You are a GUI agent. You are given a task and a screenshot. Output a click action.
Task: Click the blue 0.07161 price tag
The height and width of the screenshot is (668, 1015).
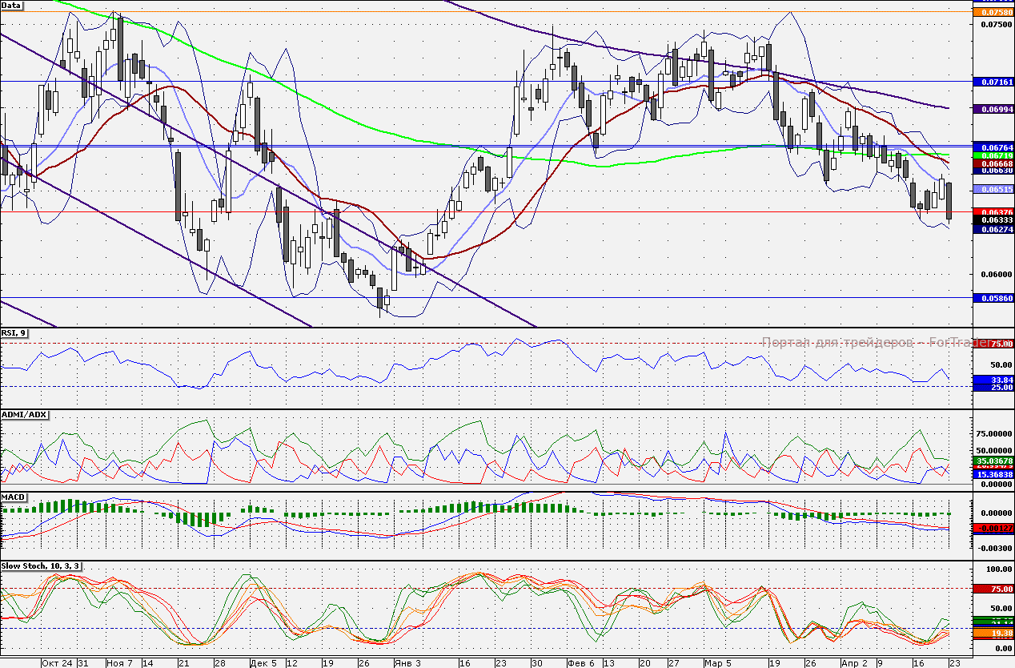(993, 82)
